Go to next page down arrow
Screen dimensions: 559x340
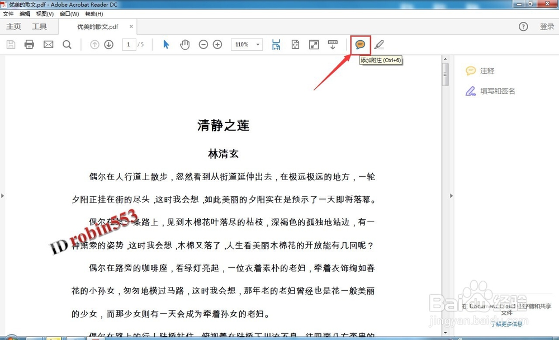point(109,45)
